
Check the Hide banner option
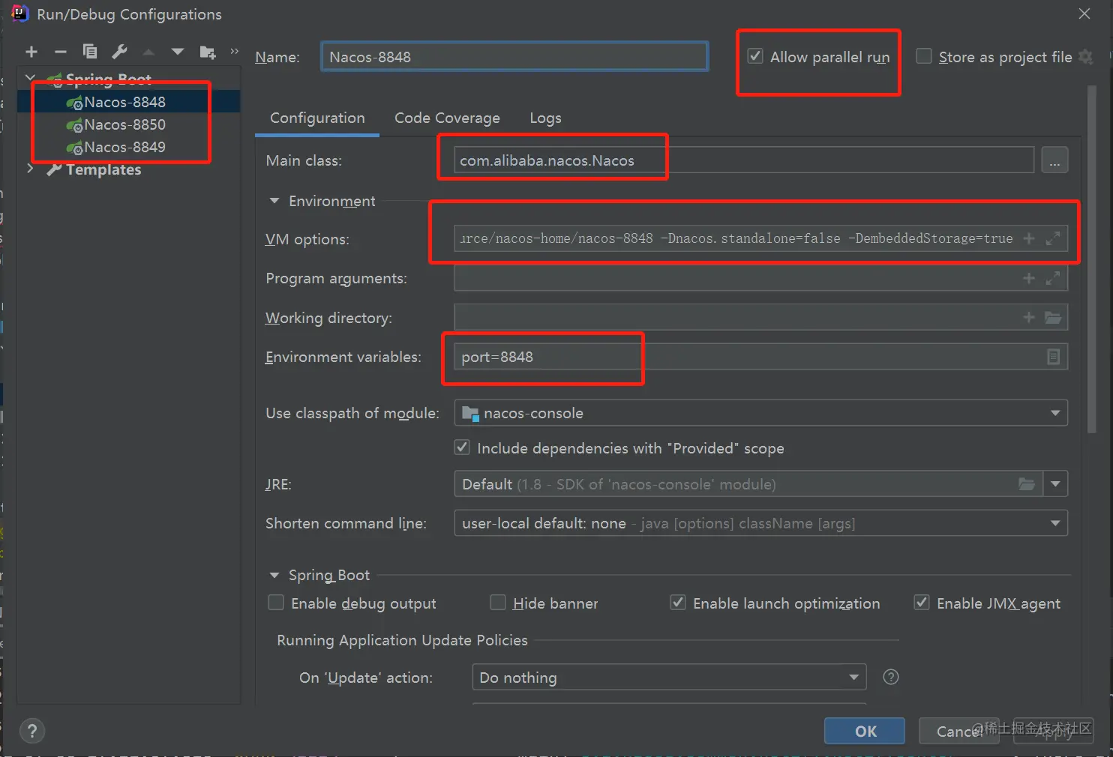click(x=498, y=603)
